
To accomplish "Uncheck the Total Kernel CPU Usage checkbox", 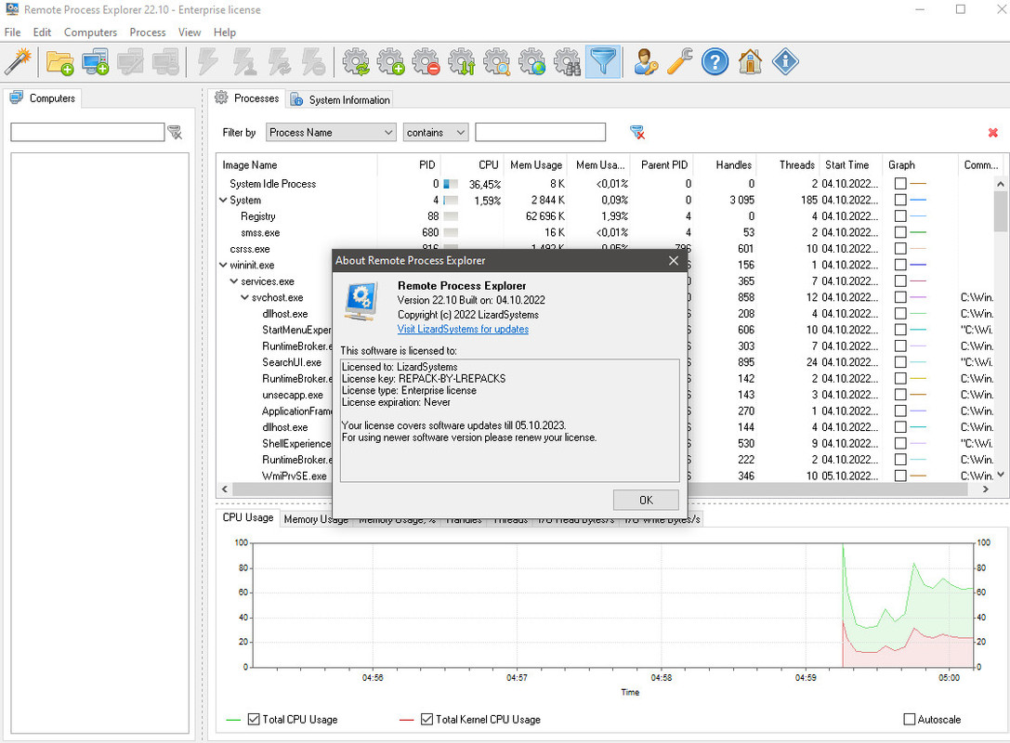I will [x=426, y=719].
